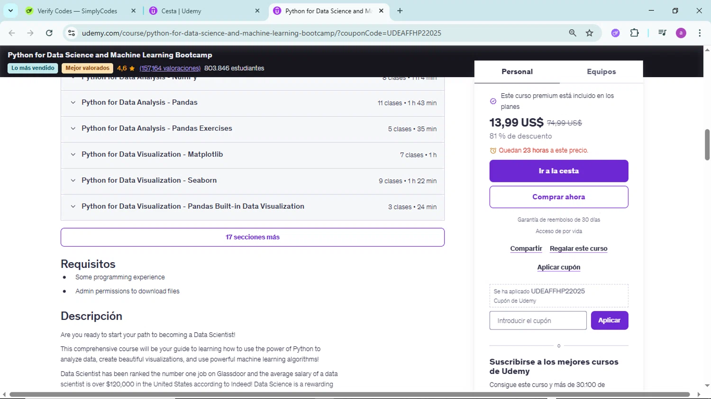The height and width of the screenshot is (399, 711).
Task: Click the zoom magnifier icon in address bar
Action: 573,33
